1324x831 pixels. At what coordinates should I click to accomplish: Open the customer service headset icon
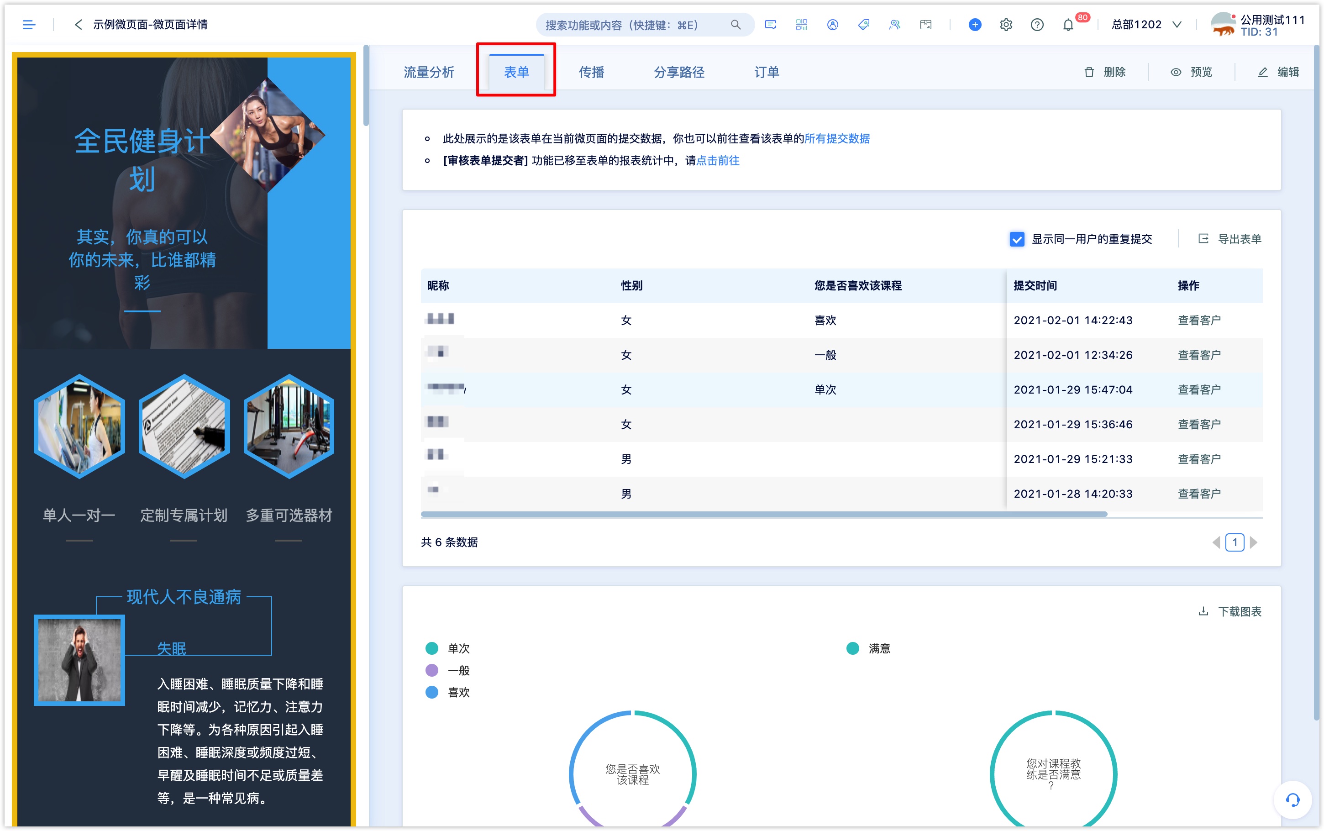pos(1292,799)
